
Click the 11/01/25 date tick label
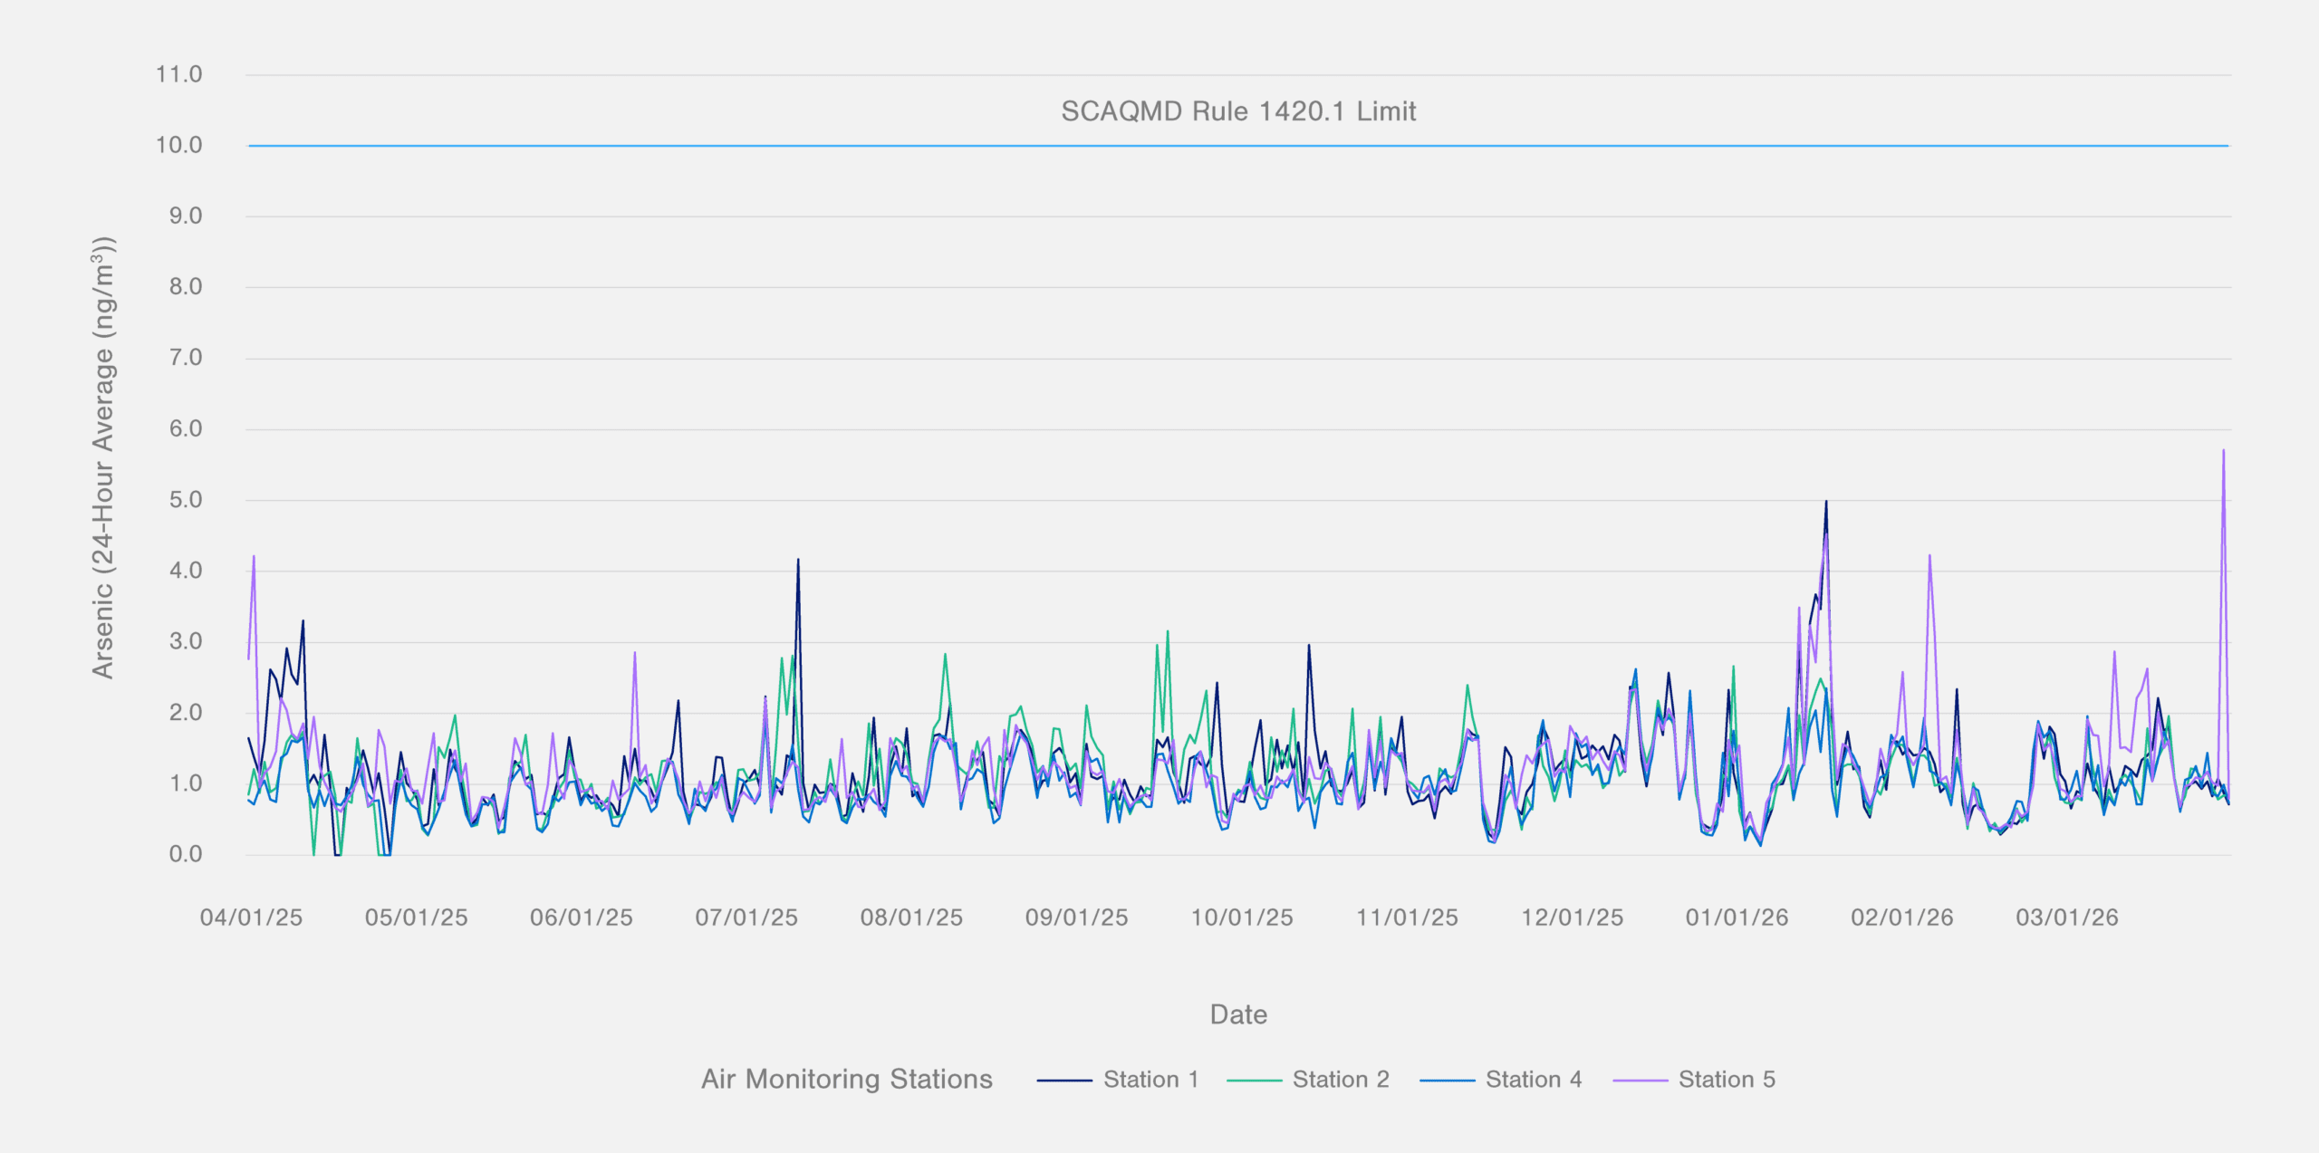click(1407, 918)
